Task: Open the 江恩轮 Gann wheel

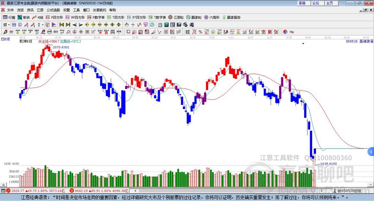Action: [x=176, y=18]
